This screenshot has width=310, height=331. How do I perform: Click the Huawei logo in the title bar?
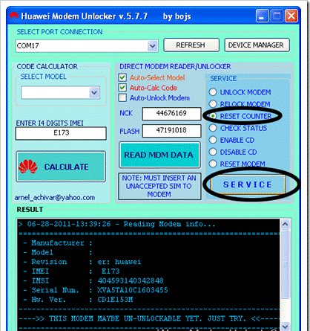point(13,16)
